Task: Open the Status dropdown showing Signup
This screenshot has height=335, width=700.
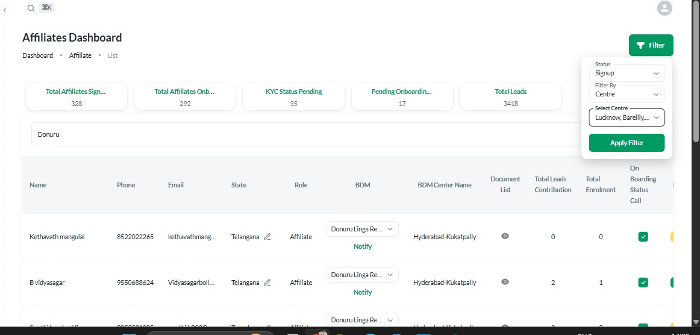Action: point(627,74)
